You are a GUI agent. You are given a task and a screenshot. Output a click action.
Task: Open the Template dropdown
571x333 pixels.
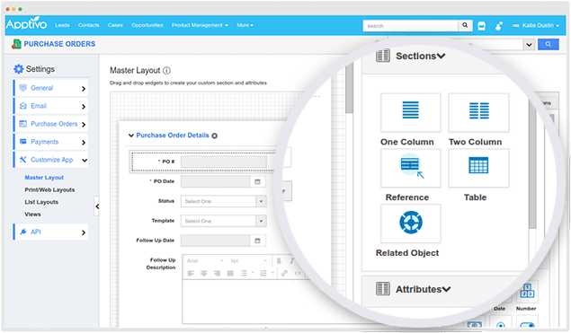pyautogui.click(x=261, y=221)
